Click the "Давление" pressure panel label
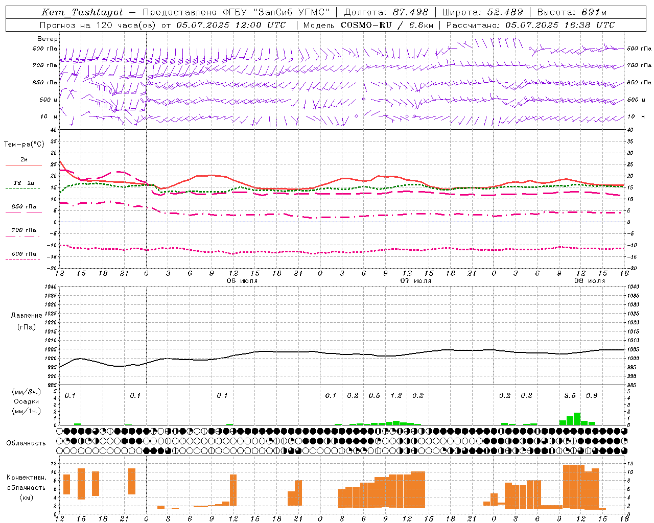The image size is (654, 523). 26,316
